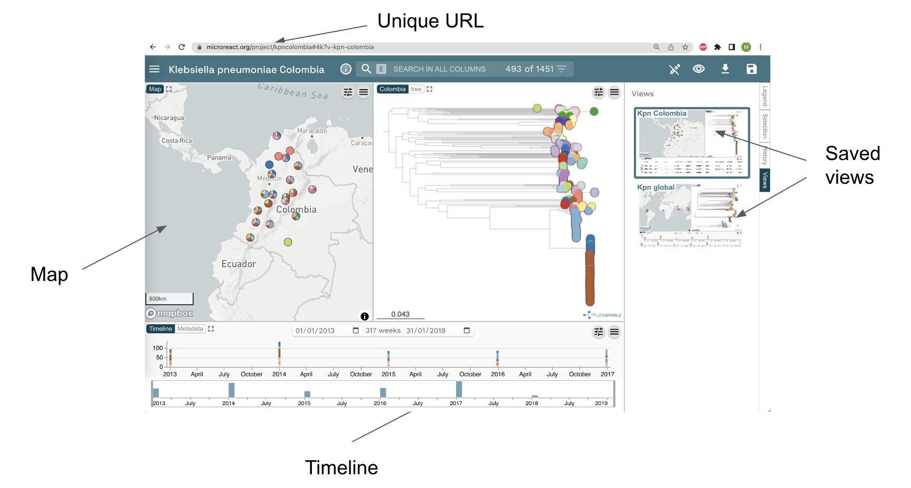
Task: Click the Mapbox attribution link
Action: (x=169, y=313)
